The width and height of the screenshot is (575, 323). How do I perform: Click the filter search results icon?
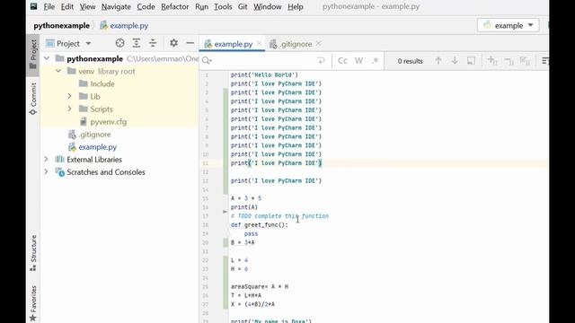pyautogui.click(x=545, y=61)
